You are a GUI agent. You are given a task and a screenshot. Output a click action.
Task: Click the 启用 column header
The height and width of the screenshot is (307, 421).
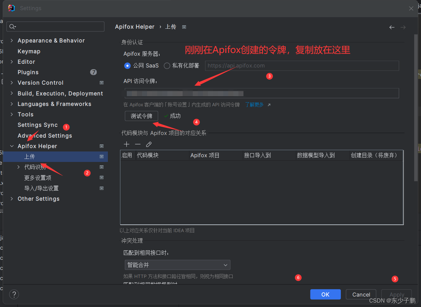click(128, 155)
